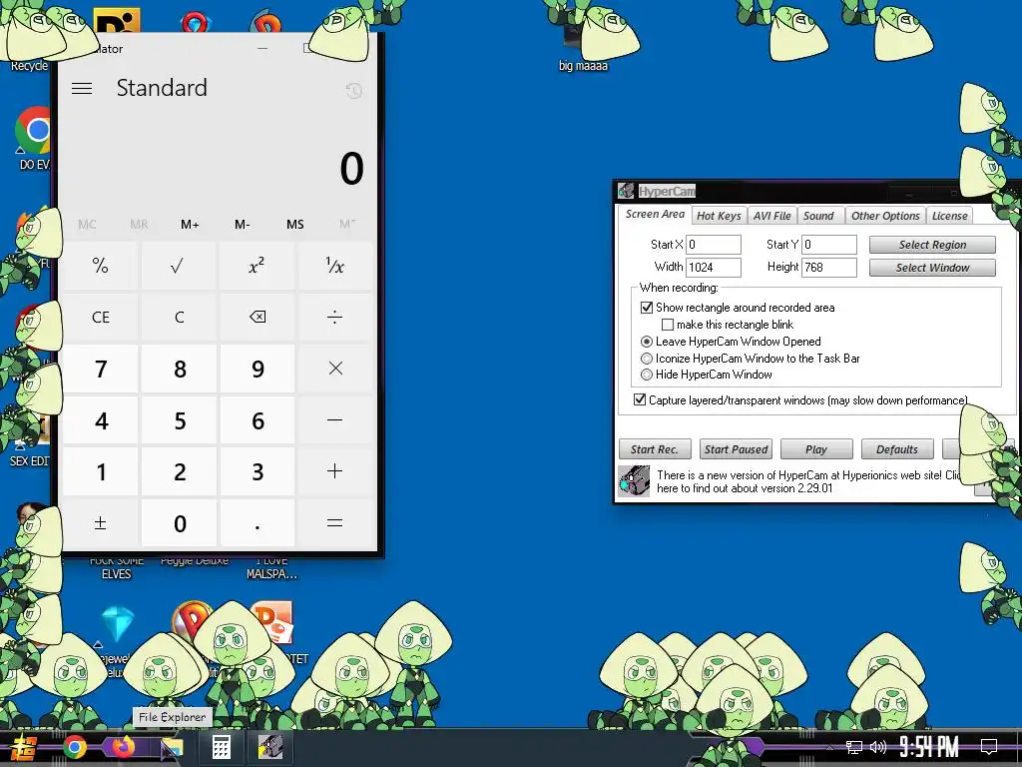1022x767 pixels.
Task: Open the Calculator history icon
Action: click(354, 91)
